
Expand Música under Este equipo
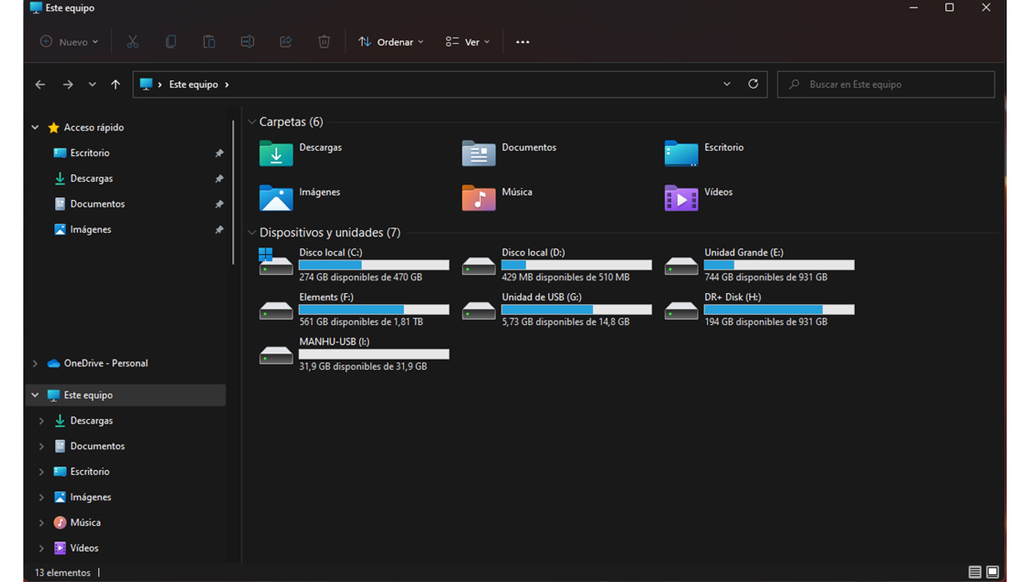tap(41, 522)
